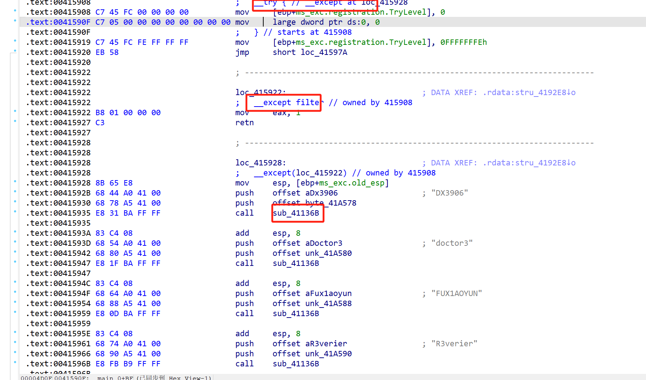The image size is (646, 380).
Task: Click breakpoint dot at address 00415908
Action: click(x=15, y=10)
